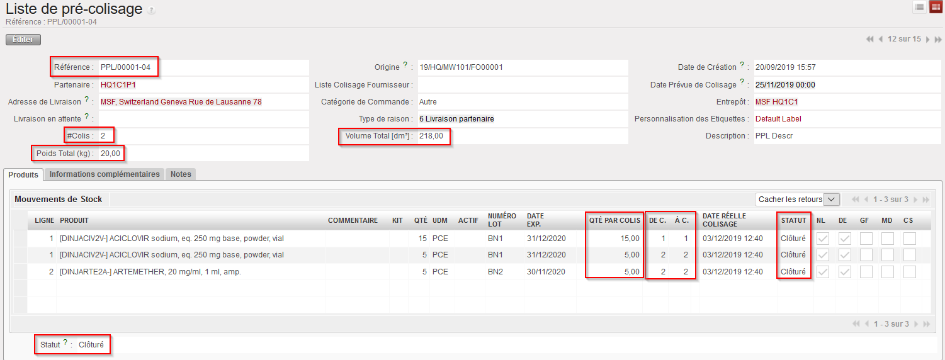945x360 pixels.
Task: Open Informations complémentaires tab
Action: coord(105,174)
